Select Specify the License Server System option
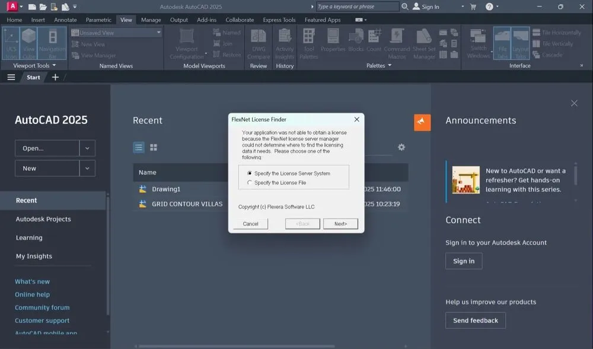 pyautogui.click(x=289, y=173)
